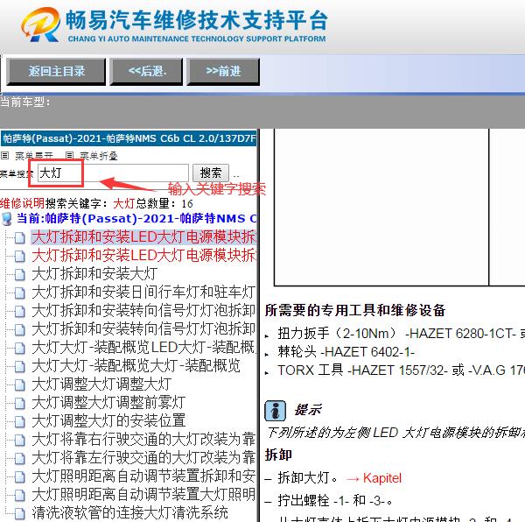This screenshot has height=522, width=525.
Task: Open the second 大灯拆卸和安装转向信号灯灯泡拆卸 entry
Action: coord(143,329)
